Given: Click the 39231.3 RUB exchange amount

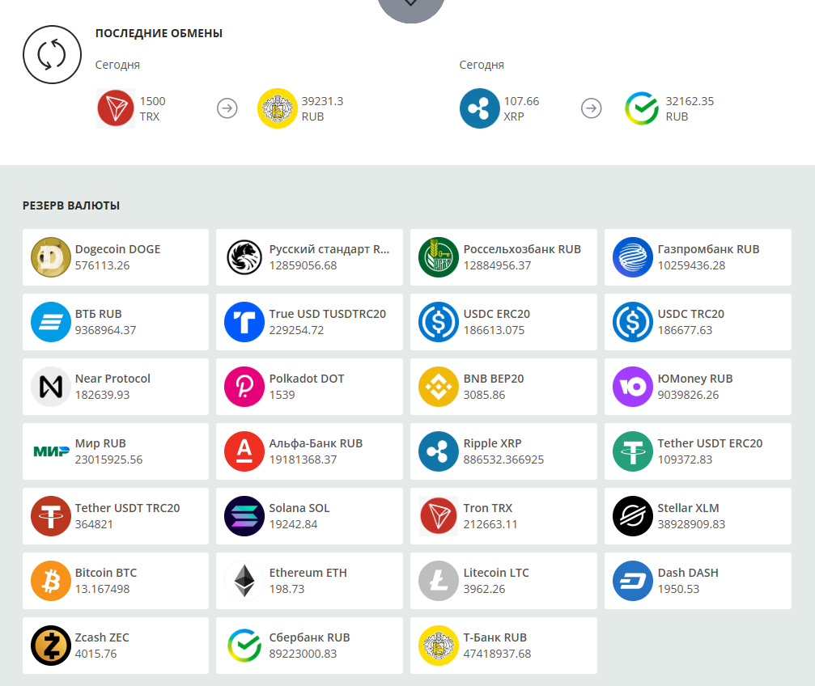Looking at the screenshot, I should (x=322, y=108).
